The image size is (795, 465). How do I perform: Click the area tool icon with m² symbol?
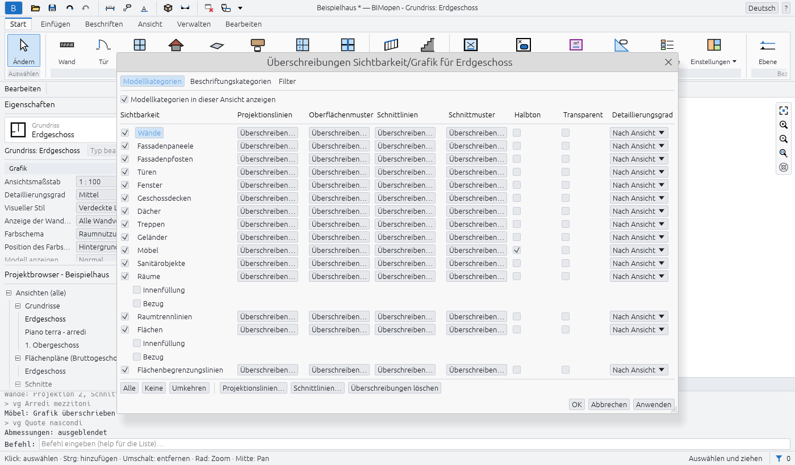(576, 45)
